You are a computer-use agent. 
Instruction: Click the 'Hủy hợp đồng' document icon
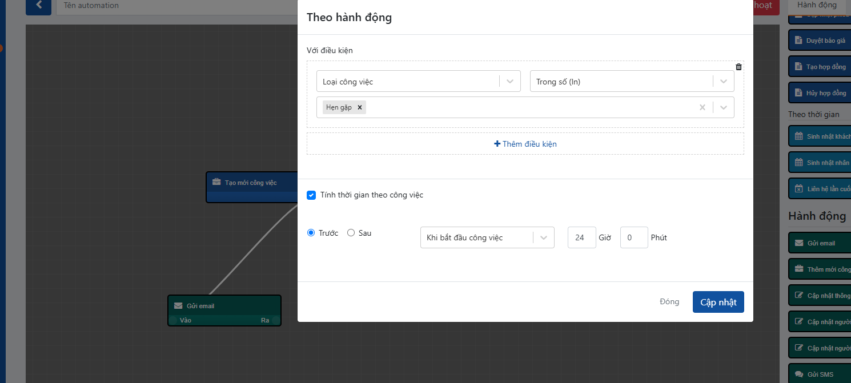pyautogui.click(x=798, y=93)
